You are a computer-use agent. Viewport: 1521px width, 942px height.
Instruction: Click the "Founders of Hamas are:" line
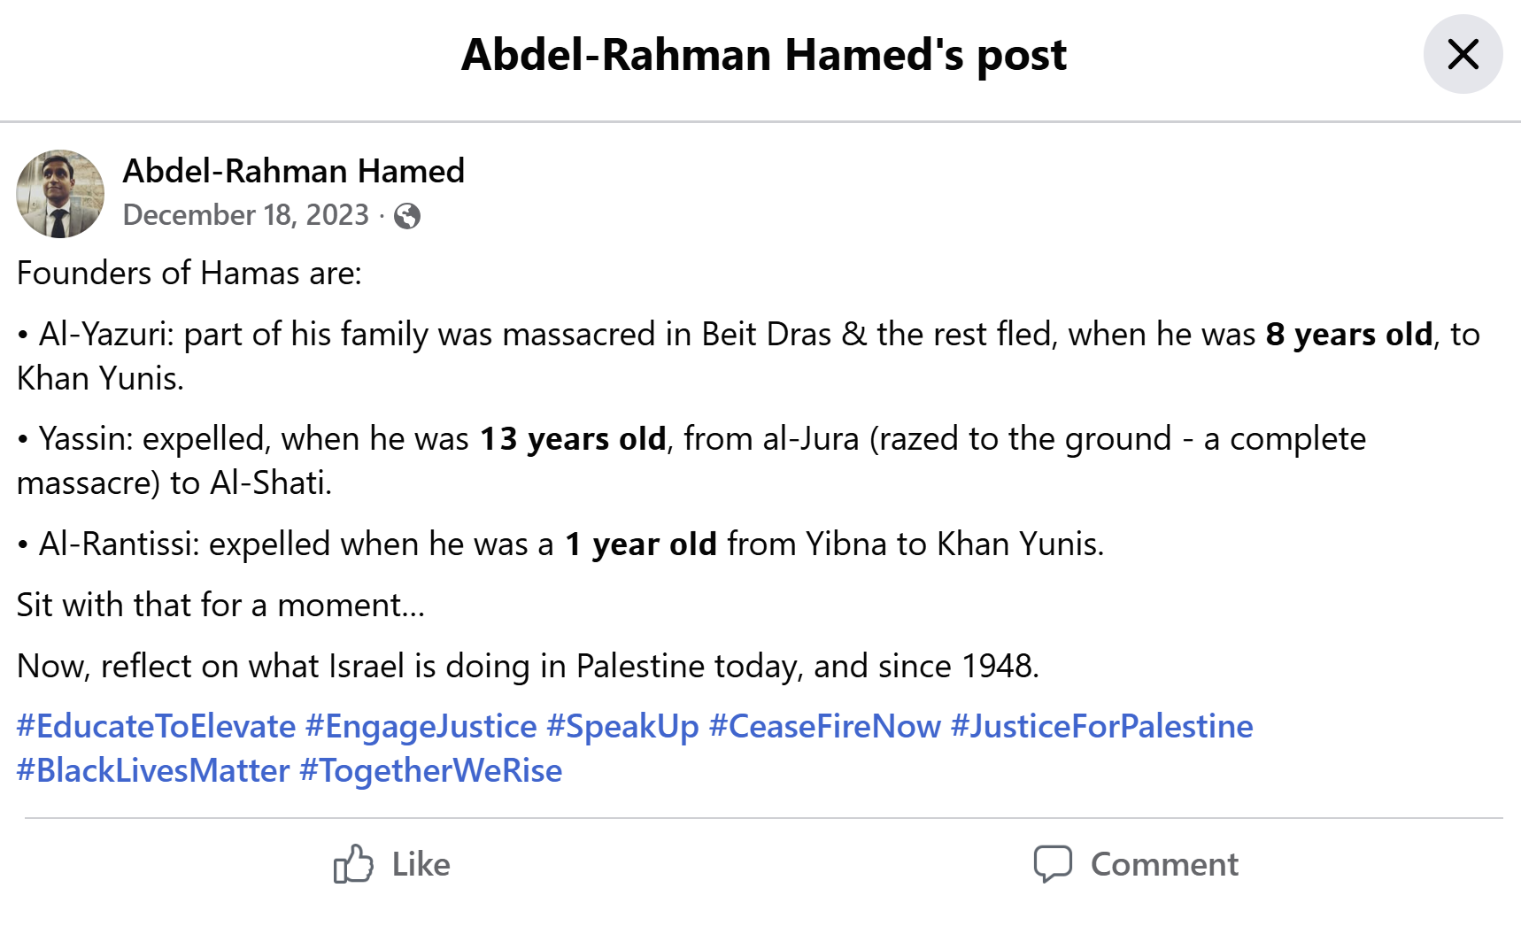click(189, 274)
